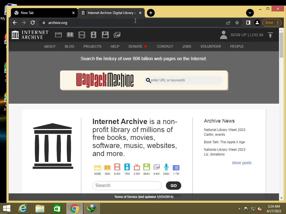Image resolution: width=286 pixels, height=214 pixels.
Task: Open a new browser tab with plus button
Action: point(151,13)
